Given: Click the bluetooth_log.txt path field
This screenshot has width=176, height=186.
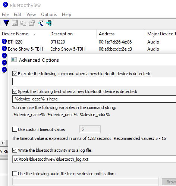Looking at the screenshot, I should pos(94,159).
